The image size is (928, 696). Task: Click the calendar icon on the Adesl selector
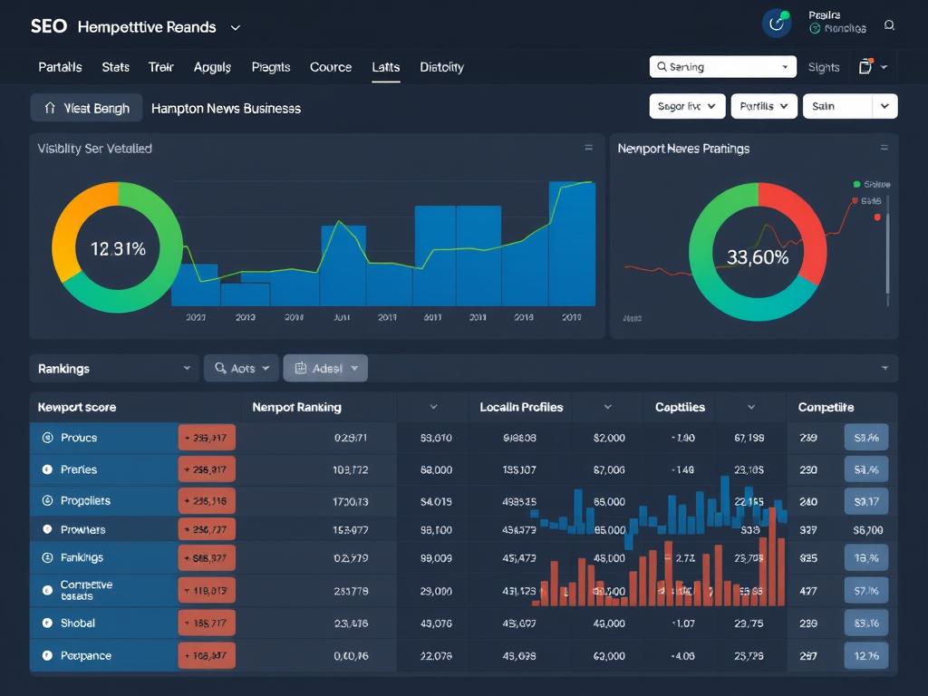click(302, 368)
